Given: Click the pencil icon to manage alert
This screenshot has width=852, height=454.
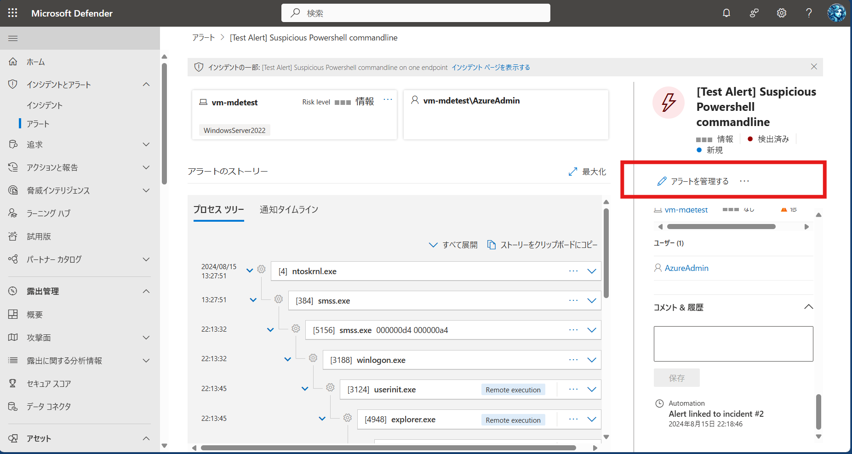Looking at the screenshot, I should [662, 181].
